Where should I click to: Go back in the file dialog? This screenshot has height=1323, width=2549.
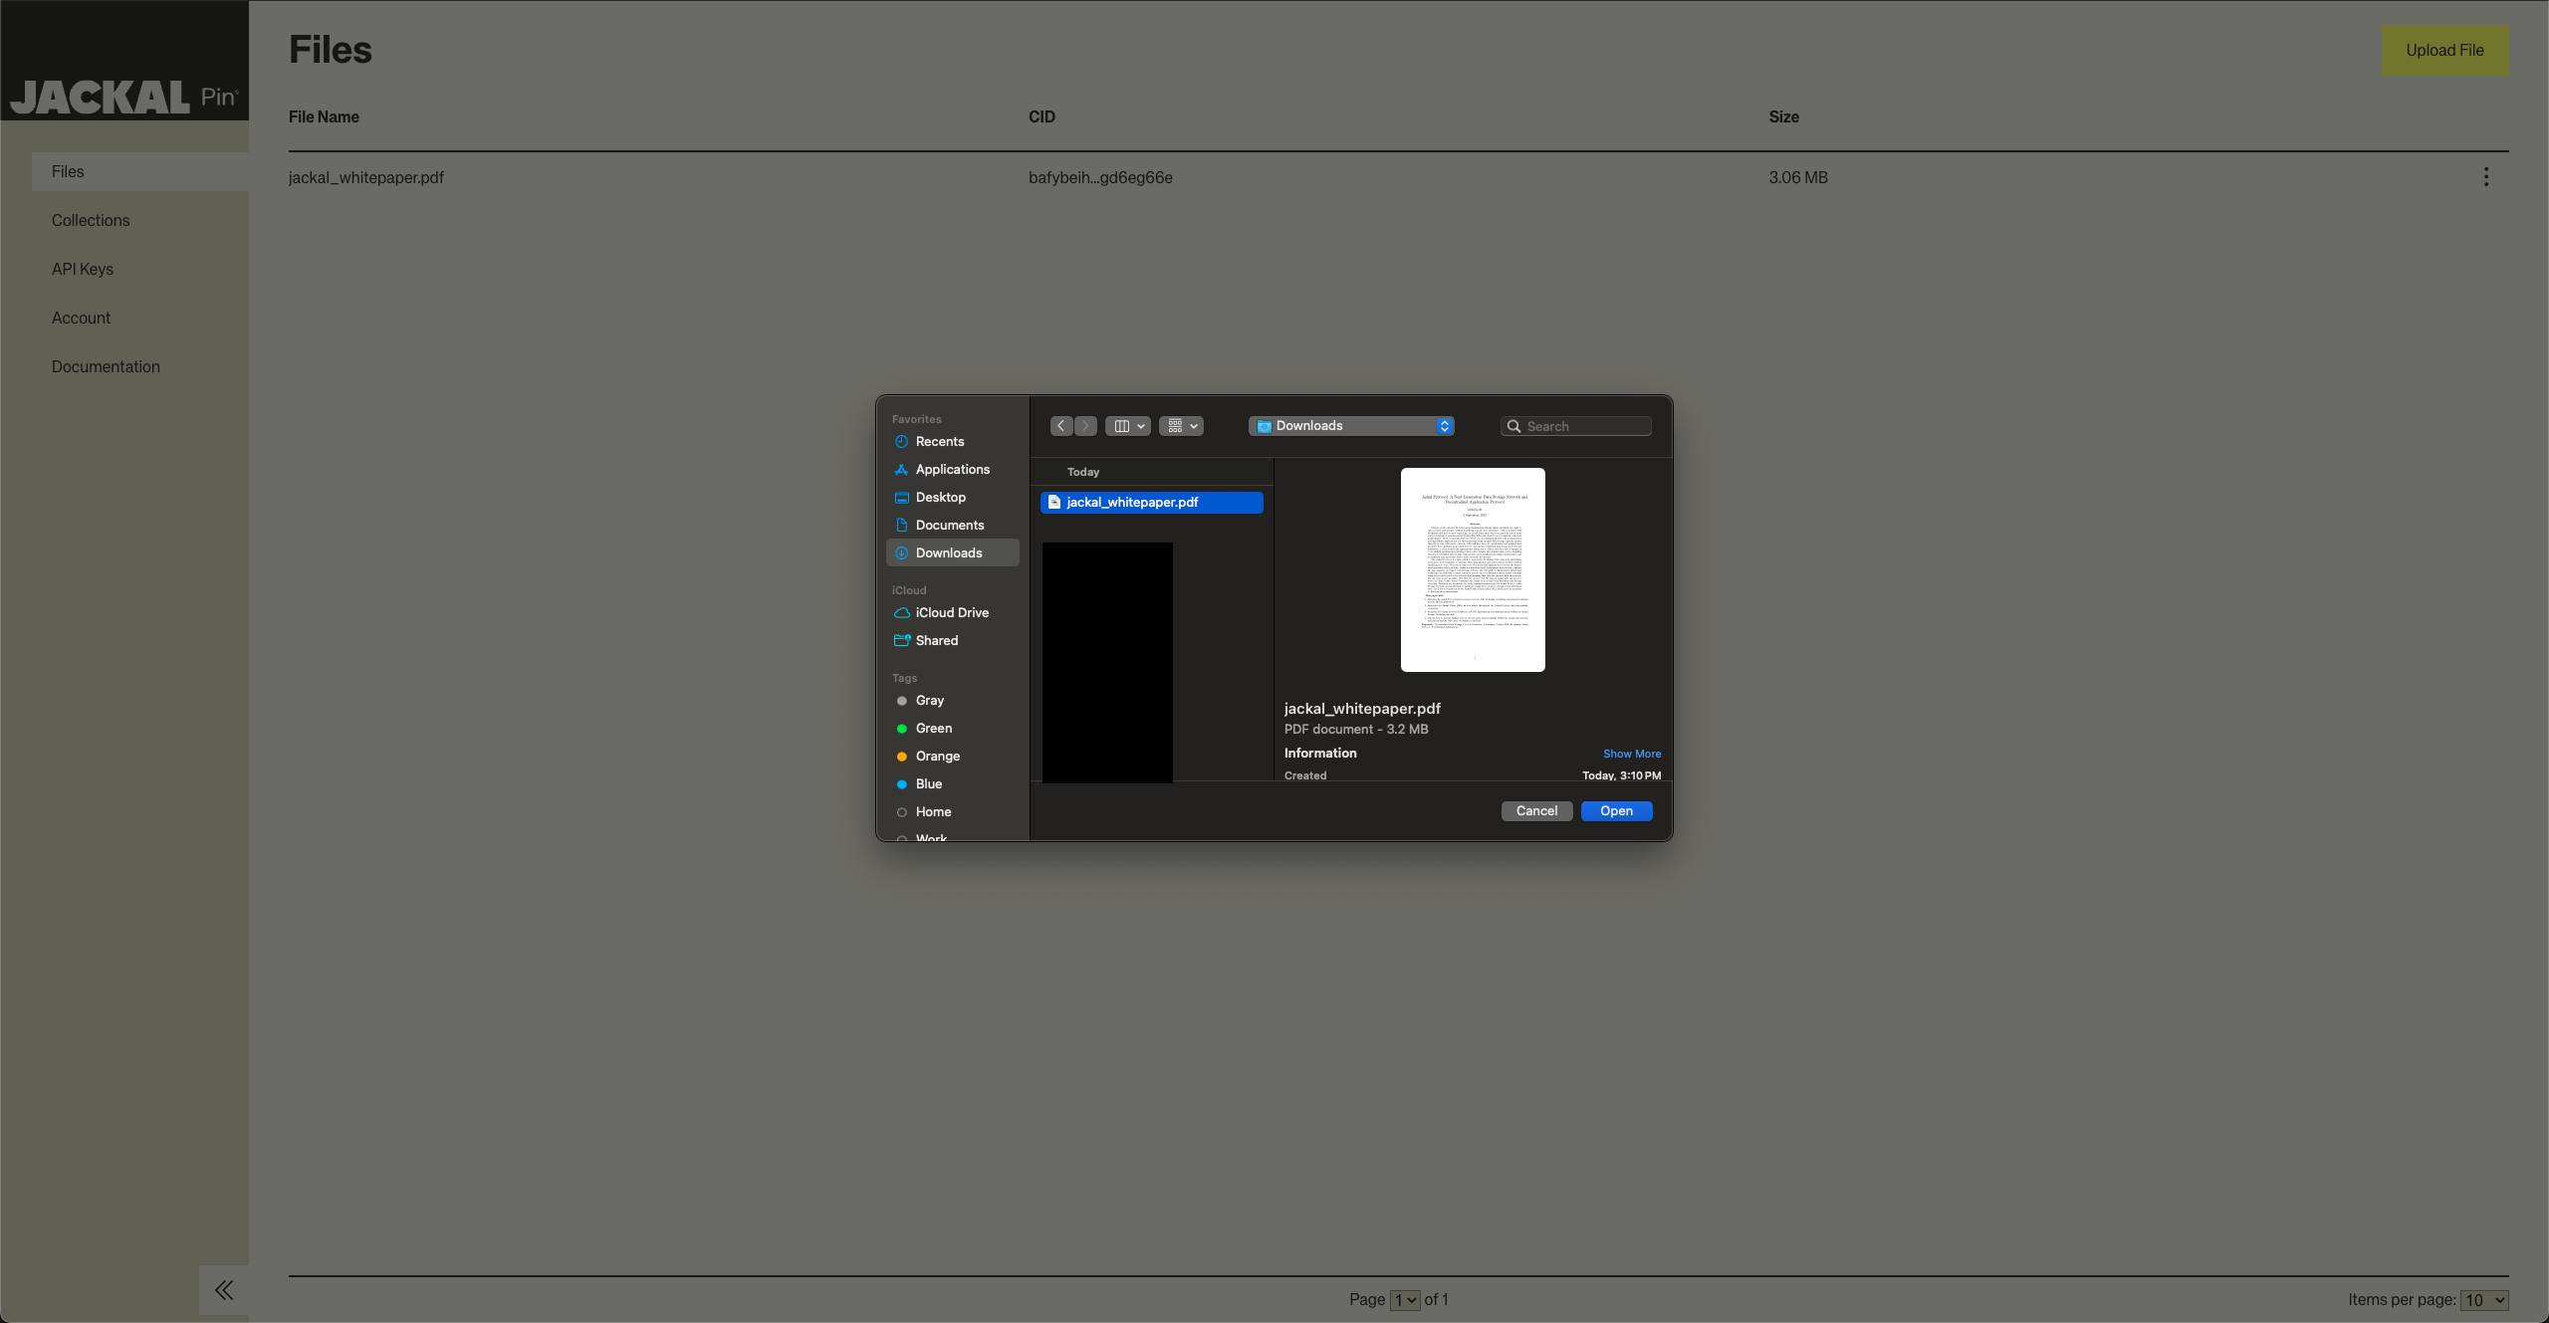pyautogui.click(x=1061, y=426)
